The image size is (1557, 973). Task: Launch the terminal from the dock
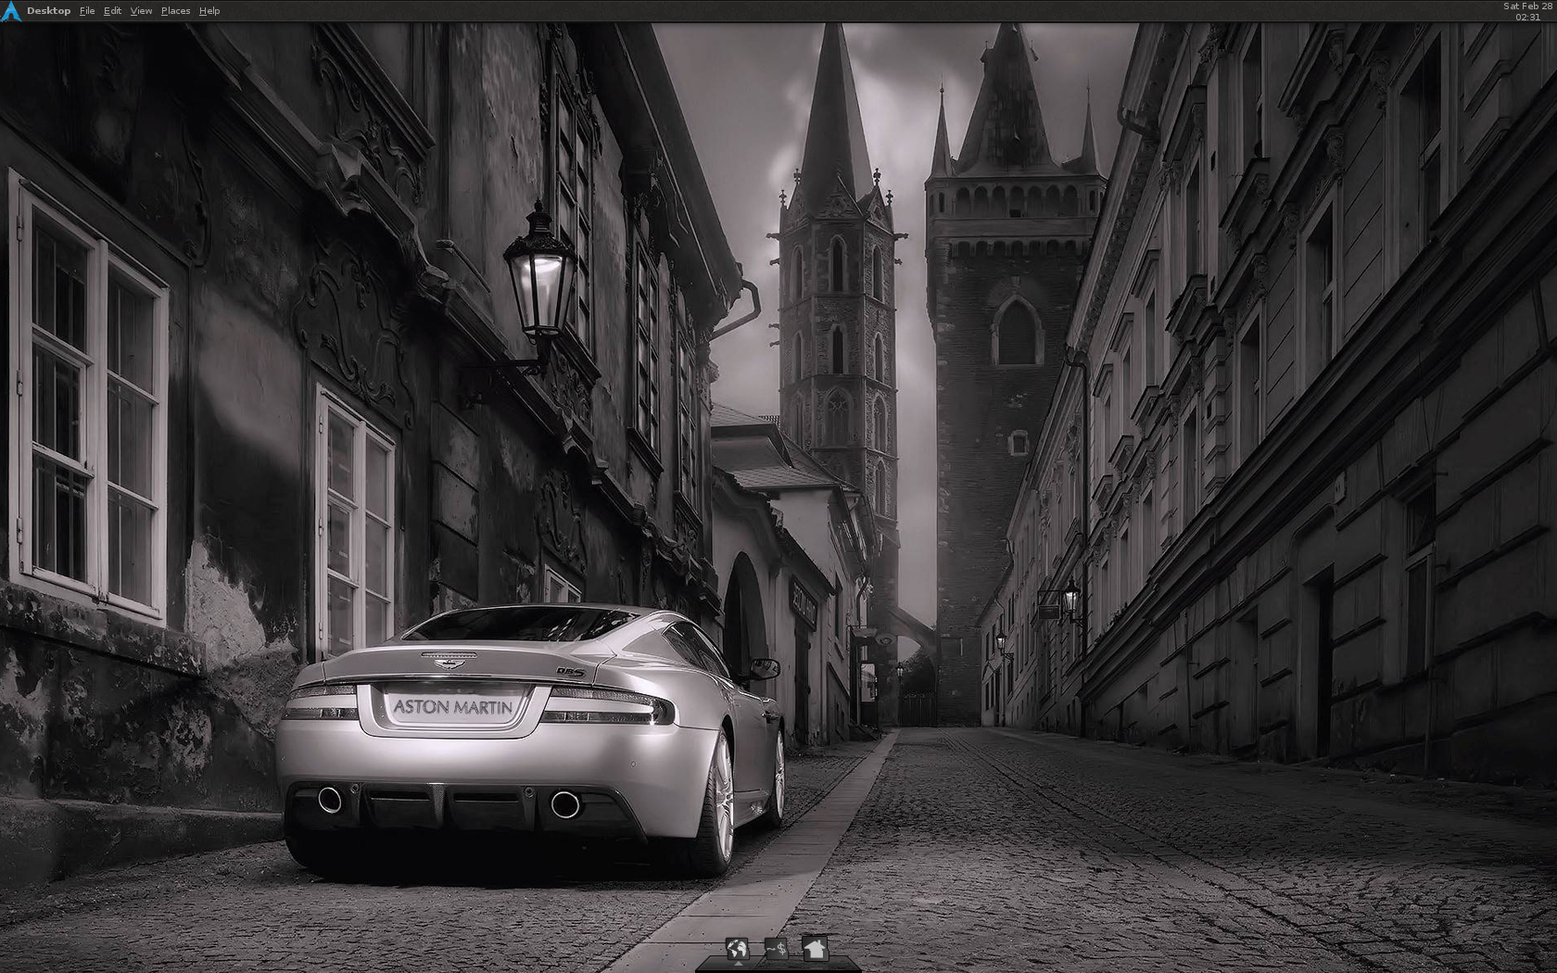[x=776, y=948]
